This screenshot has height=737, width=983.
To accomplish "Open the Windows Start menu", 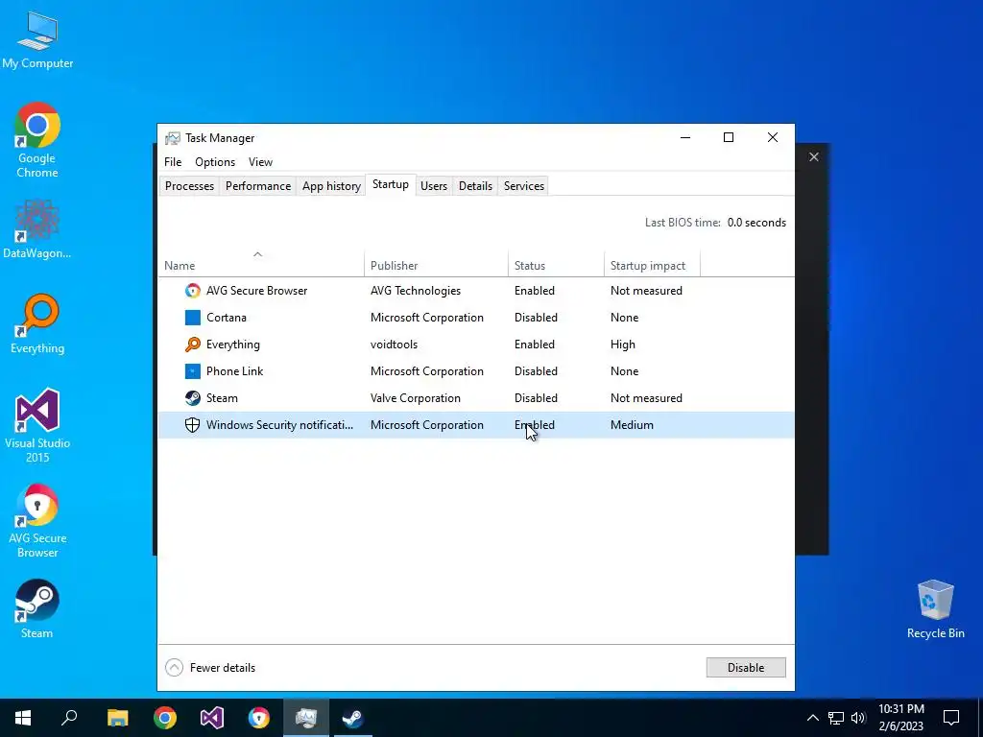I will click(23, 718).
